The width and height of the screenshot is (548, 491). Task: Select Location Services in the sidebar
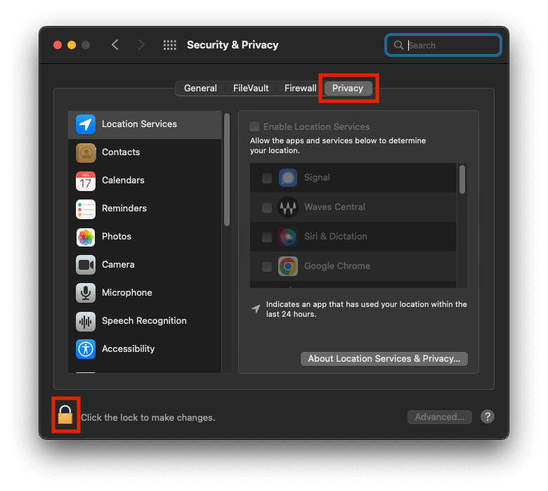(139, 124)
